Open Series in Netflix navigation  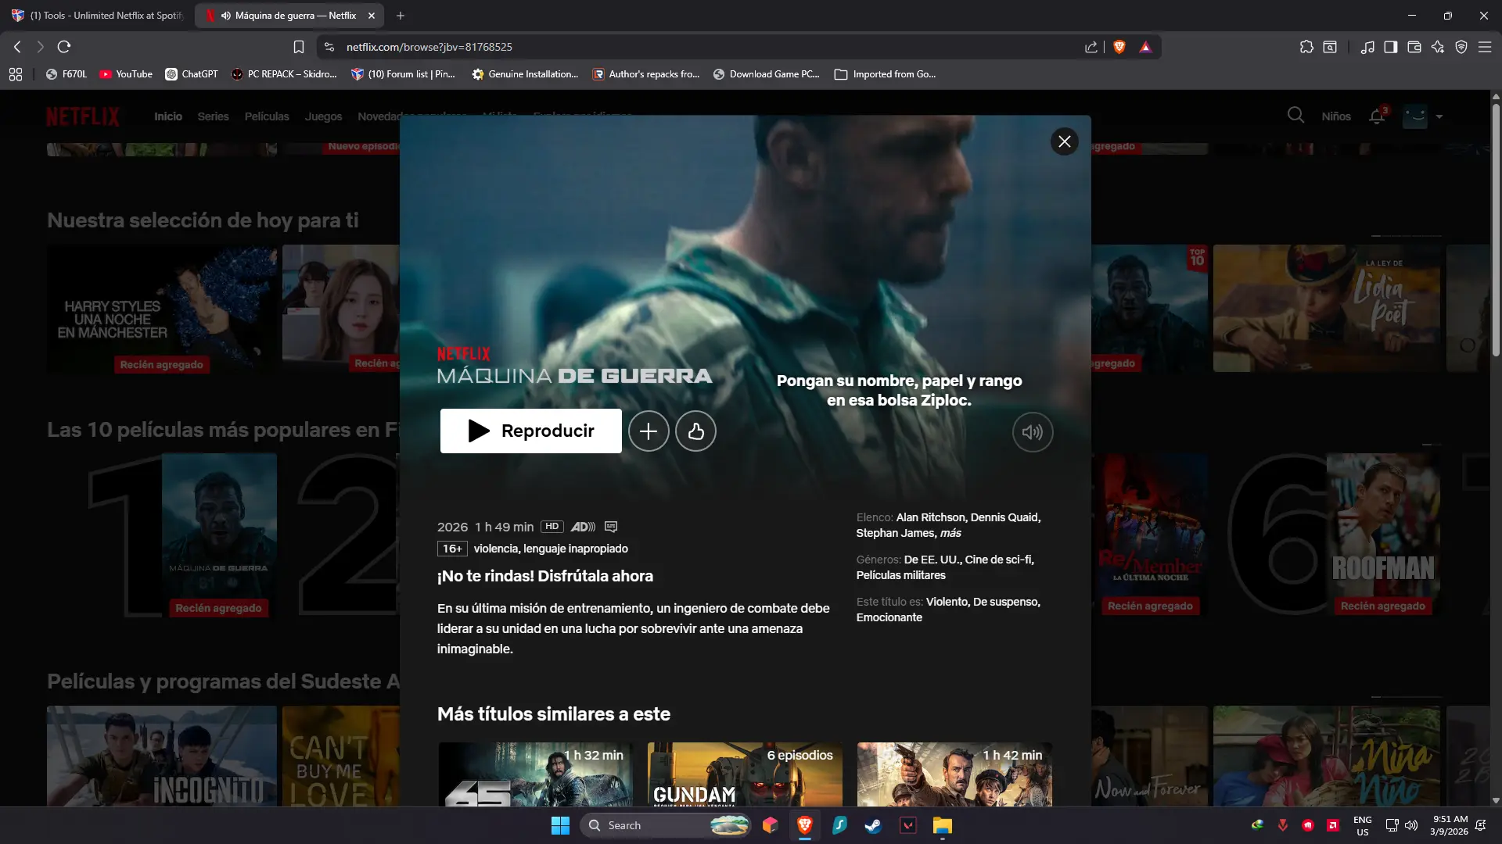[213, 116]
